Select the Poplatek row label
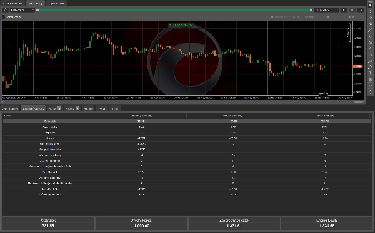Image resolution: width=375 pixels, height=233 pixels. 50,132
